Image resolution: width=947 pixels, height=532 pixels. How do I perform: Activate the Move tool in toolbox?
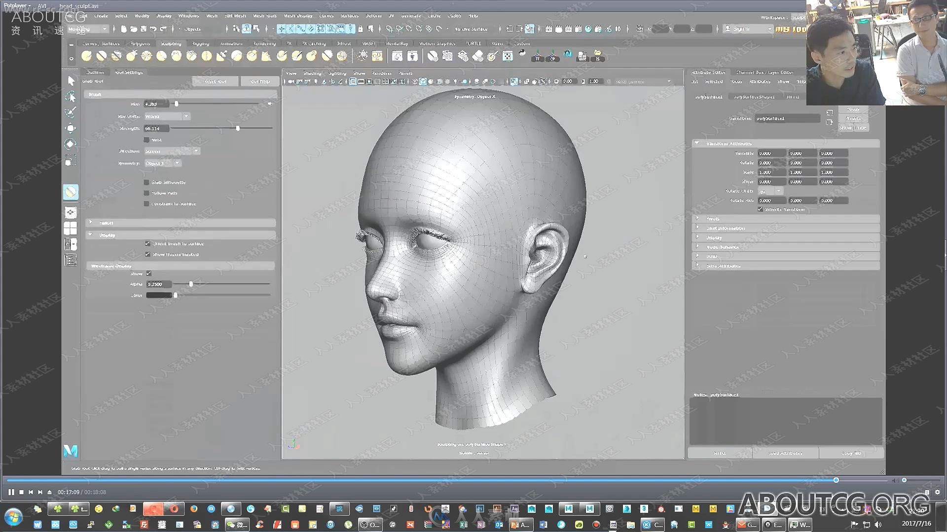pyautogui.click(x=71, y=129)
